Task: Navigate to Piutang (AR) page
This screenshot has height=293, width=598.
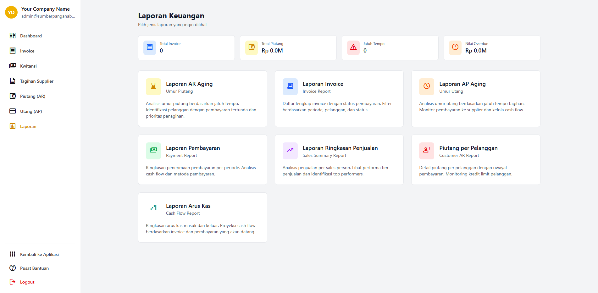Action: click(x=32, y=96)
